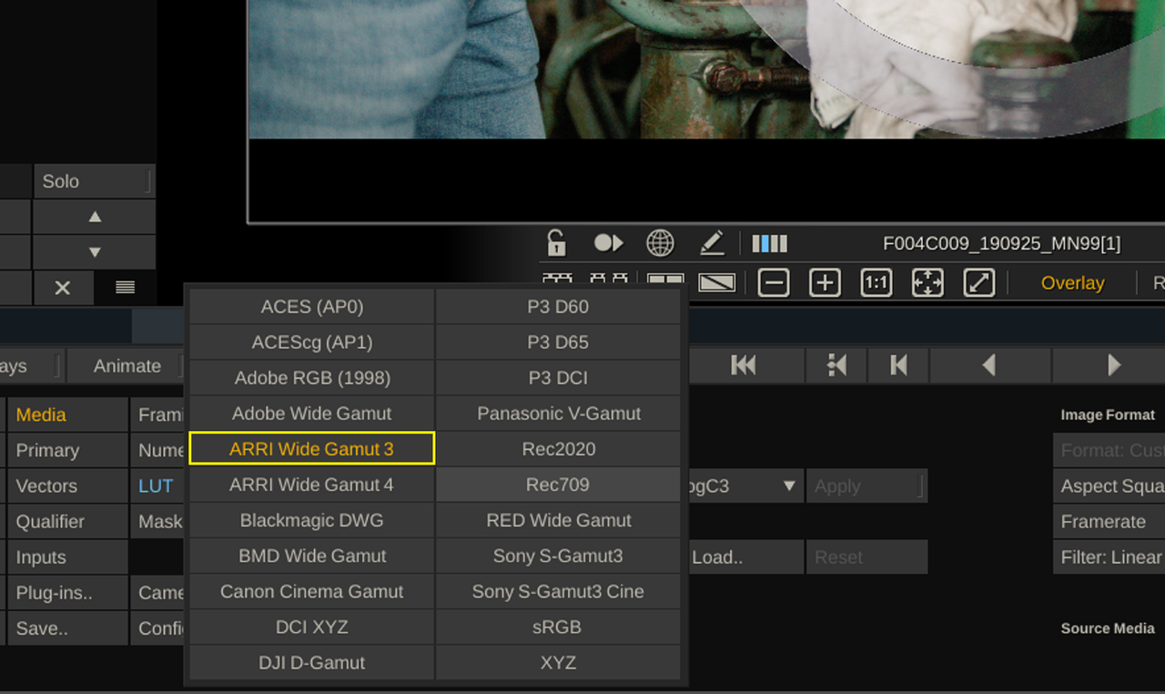The image size is (1165, 694).
Task: Zoom out the viewer with minus icon
Action: 774,283
